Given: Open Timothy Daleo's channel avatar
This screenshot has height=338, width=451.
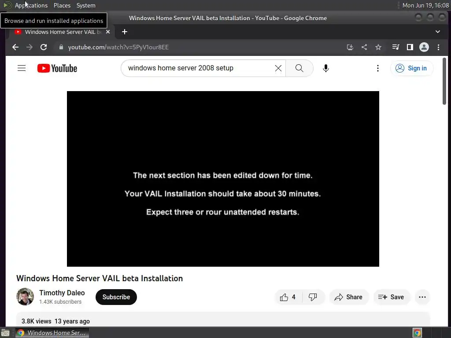Looking at the screenshot, I should [25, 297].
